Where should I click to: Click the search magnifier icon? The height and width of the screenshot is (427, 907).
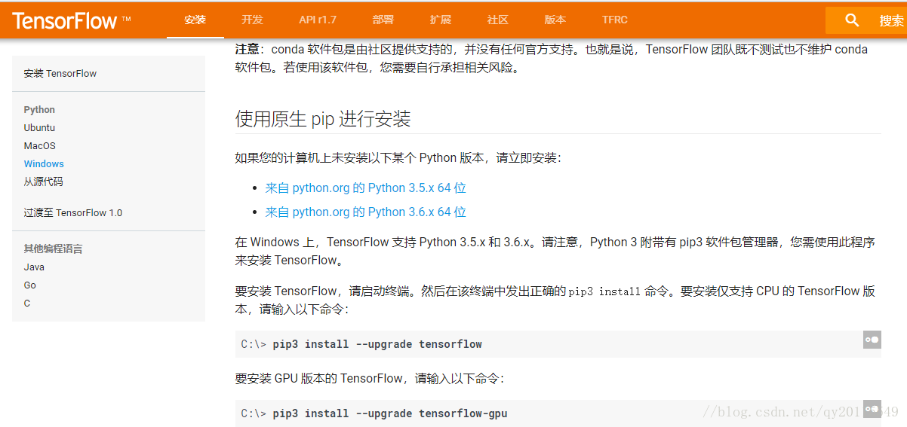click(852, 20)
